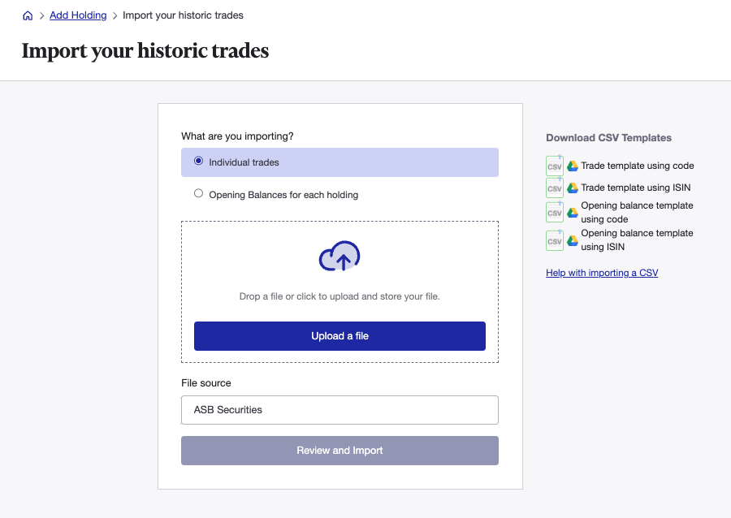Click the Upload a file button

(340, 335)
